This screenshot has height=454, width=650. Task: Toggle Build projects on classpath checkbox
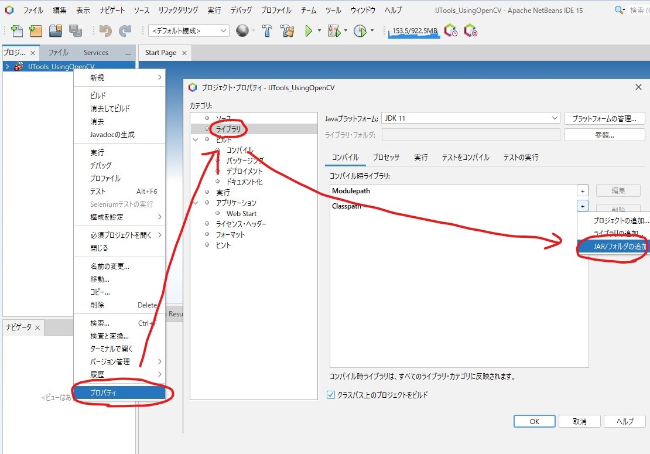click(x=331, y=395)
